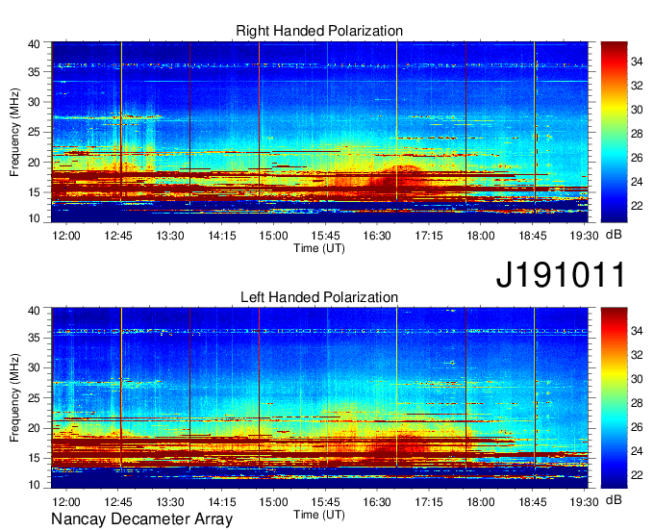Click the 16:30 tick of Left Handed plot
The image size is (654, 531).
pos(377,502)
